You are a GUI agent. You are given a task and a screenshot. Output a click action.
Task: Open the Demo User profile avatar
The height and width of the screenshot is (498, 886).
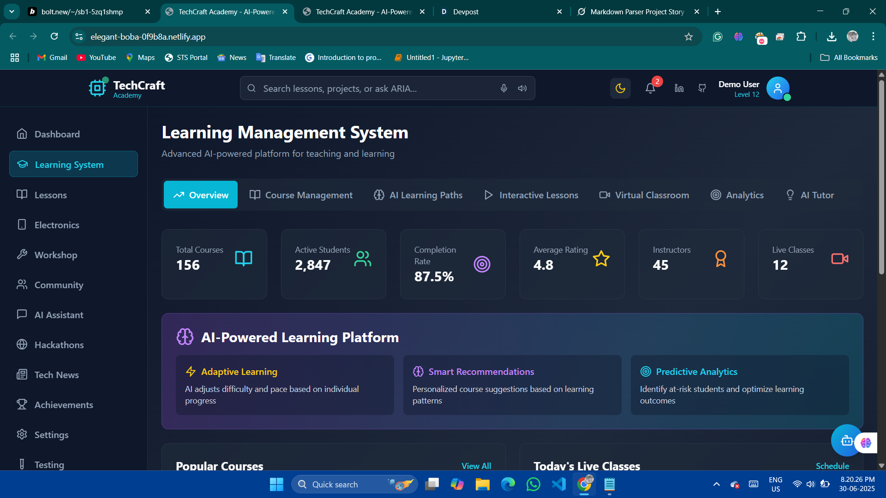pos(778,88)
